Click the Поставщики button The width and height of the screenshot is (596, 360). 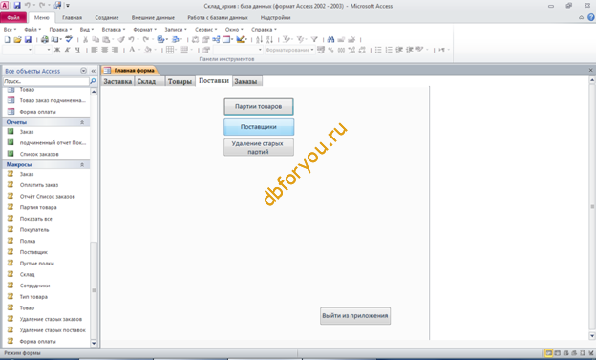[x=259, y=127]
